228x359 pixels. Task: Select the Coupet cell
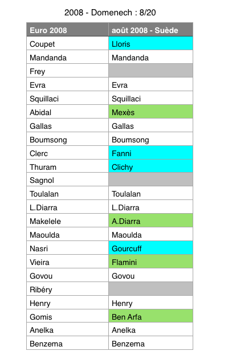click(x=67, y=43)
